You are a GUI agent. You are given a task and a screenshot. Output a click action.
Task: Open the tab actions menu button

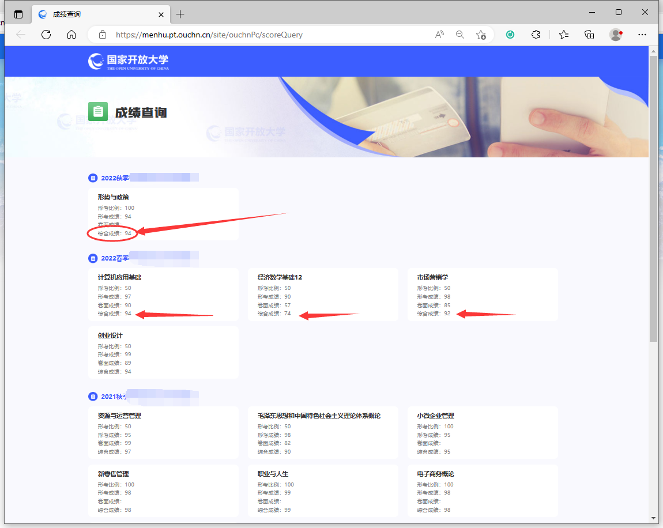tap(18, 14)
